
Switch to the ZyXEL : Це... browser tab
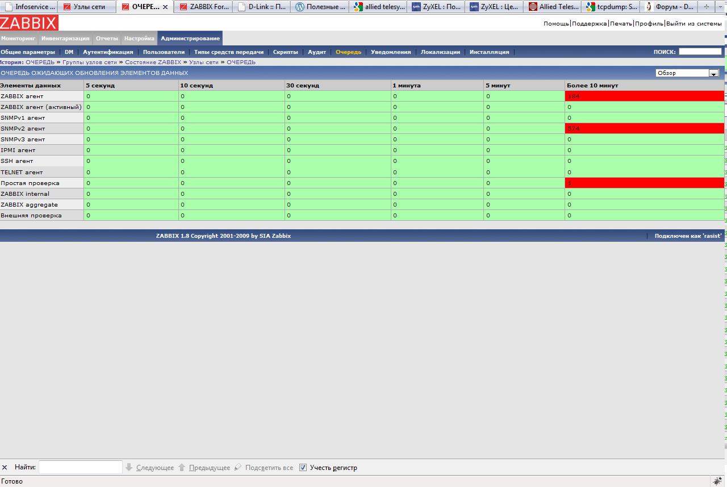[x=494, y=7]
